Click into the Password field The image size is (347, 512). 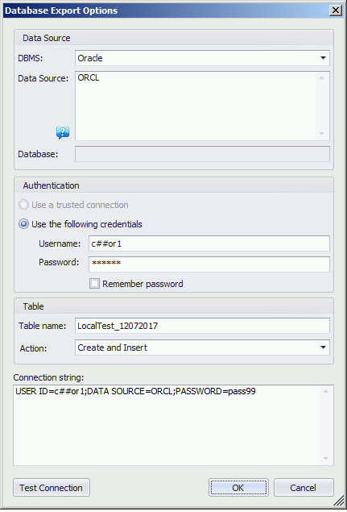pos(209,264)
